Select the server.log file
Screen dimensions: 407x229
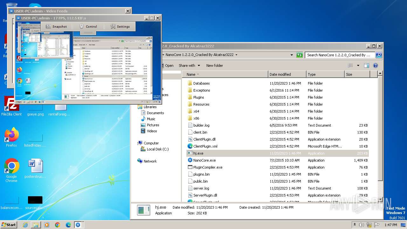coord(277,188)
